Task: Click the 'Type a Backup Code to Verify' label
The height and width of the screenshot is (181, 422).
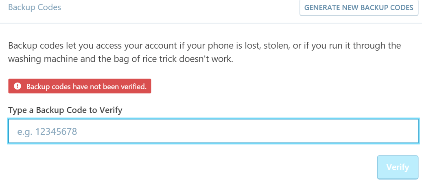Action: (x=65, y=110)
